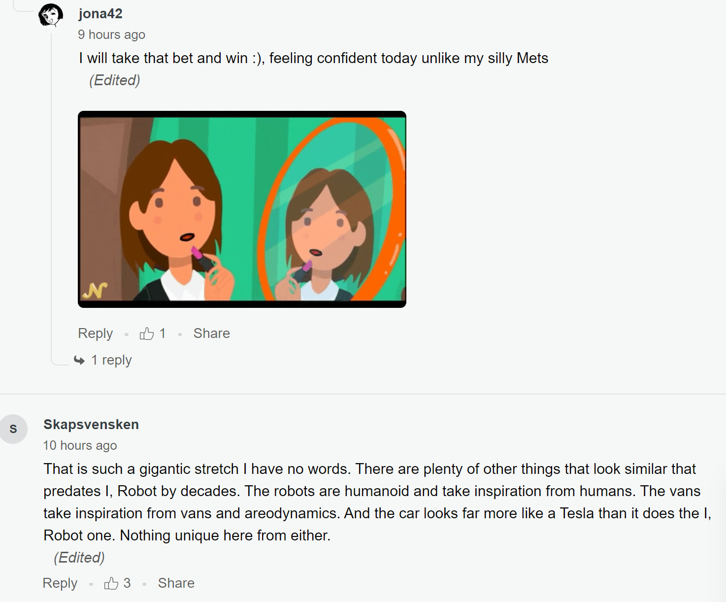Click jona42's profile avatar
This screenshot has width=726, height=602.
tap(51, 15)
